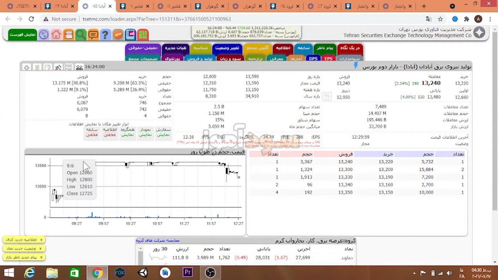Open the پورتفوی tab
498x280 pixels.
[173, 59]
